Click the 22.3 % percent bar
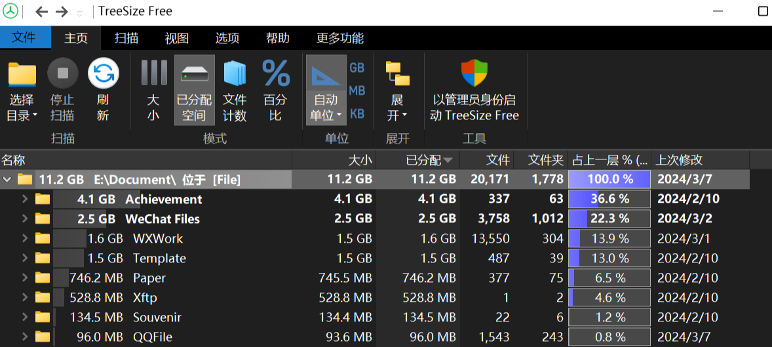Screen dimensions: 772x347 [x=609, y=219]
